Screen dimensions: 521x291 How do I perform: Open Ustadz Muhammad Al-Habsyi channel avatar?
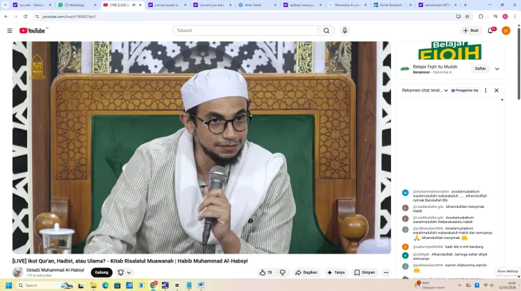[17, 272]
